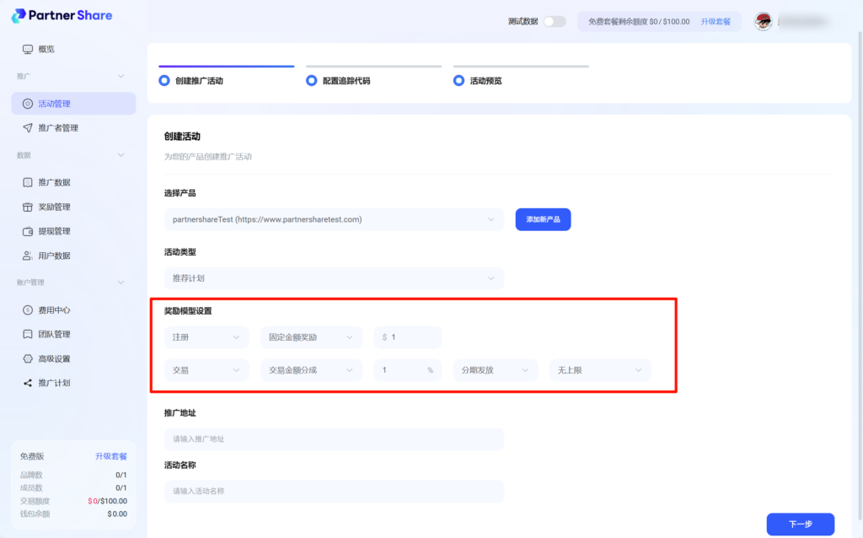
Task: Click the 概览 monitor icon in sidebar
Action: point(28,49)
